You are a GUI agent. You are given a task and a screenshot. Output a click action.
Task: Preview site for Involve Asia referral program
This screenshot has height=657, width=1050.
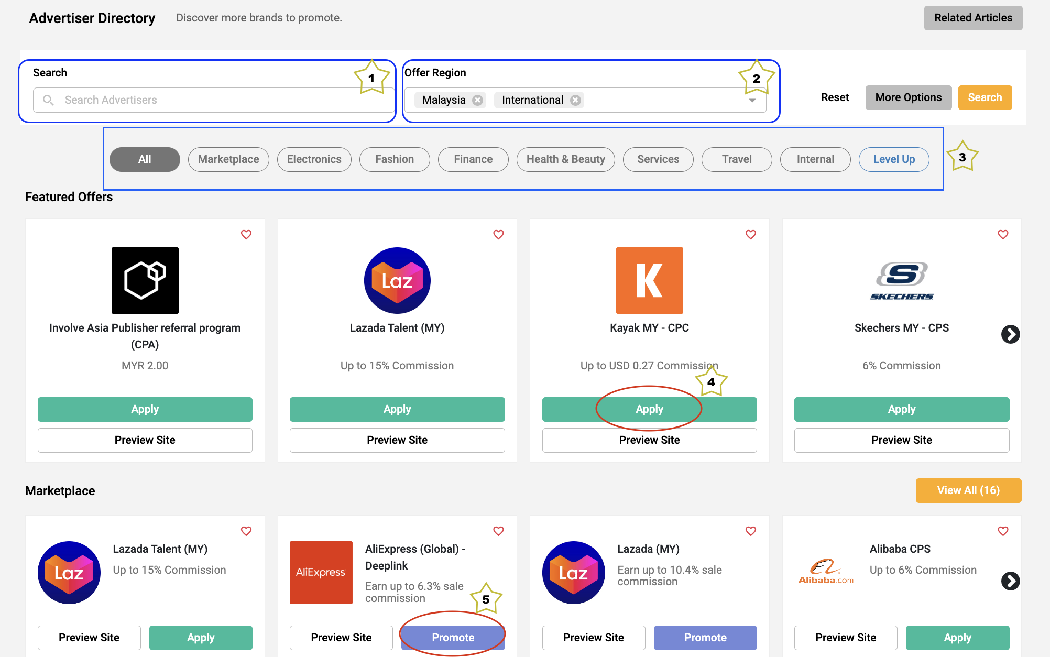(x=145, y=440)
